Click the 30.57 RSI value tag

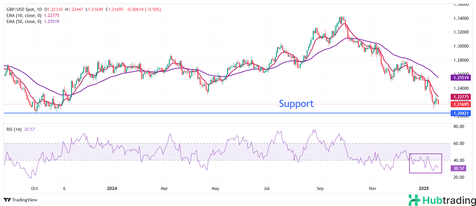(458, 168)
